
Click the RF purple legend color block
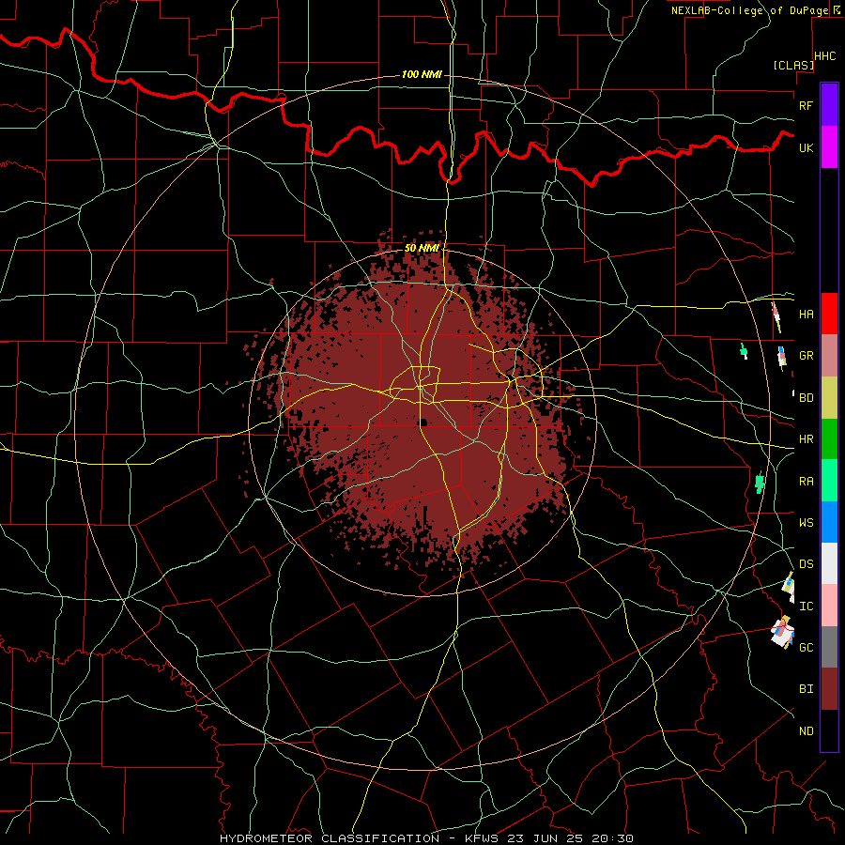tap(829, 105)
